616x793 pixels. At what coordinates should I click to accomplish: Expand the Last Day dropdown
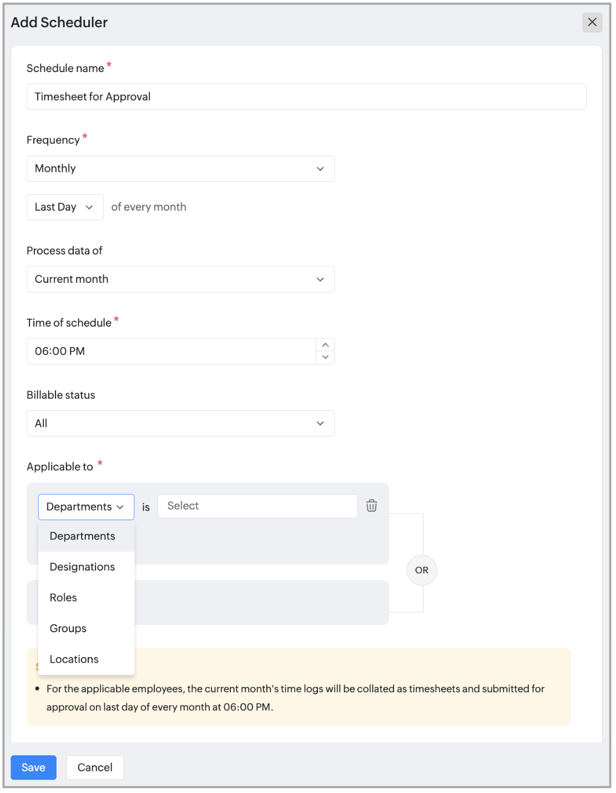point(65,207)
